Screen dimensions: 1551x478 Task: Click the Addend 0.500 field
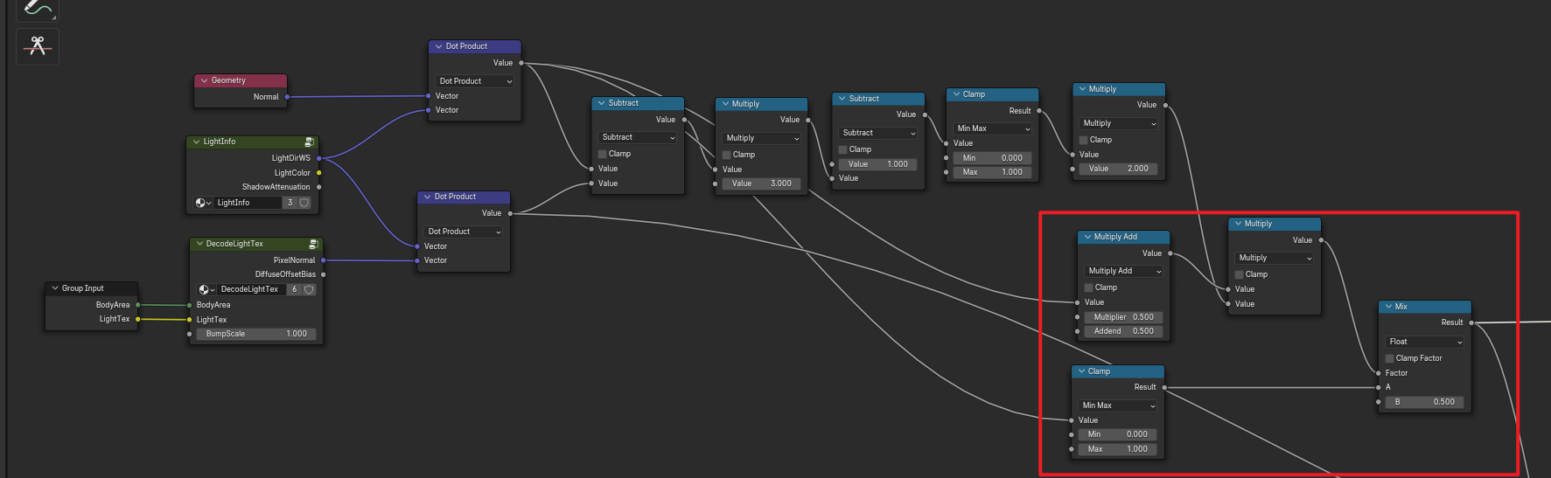click(x=1122, y=331)
